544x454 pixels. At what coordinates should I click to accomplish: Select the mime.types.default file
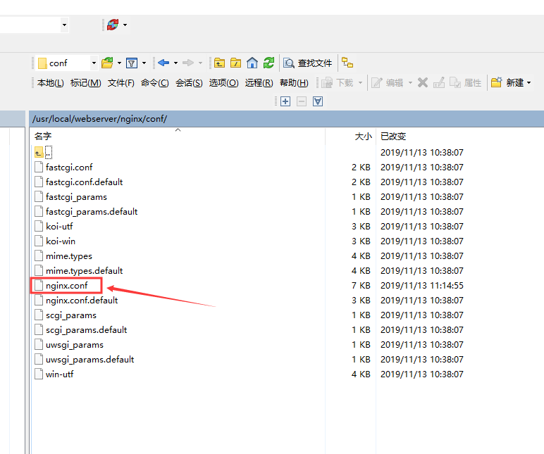(x=85, y=271)
